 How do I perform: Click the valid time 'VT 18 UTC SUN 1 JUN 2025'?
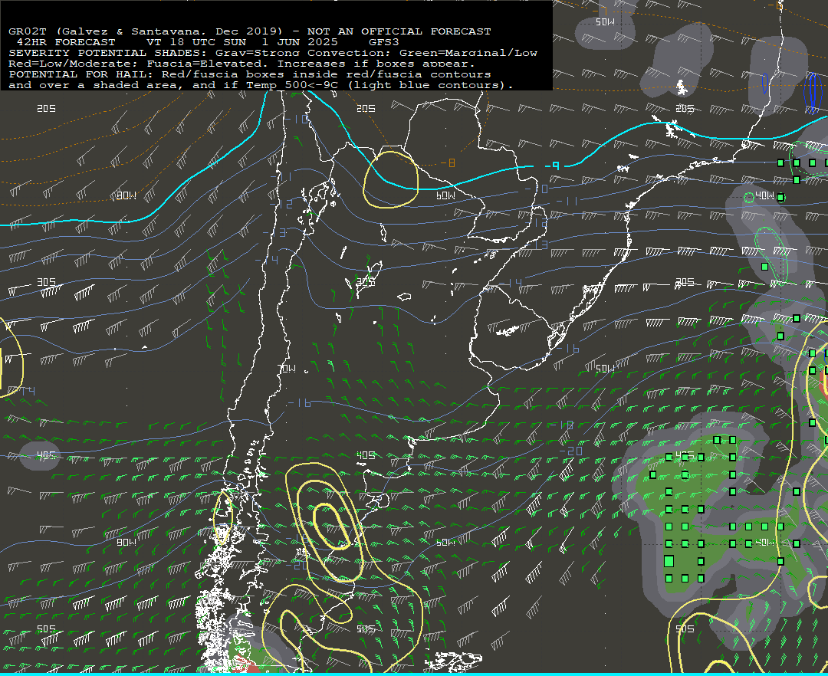click(243, 41)
